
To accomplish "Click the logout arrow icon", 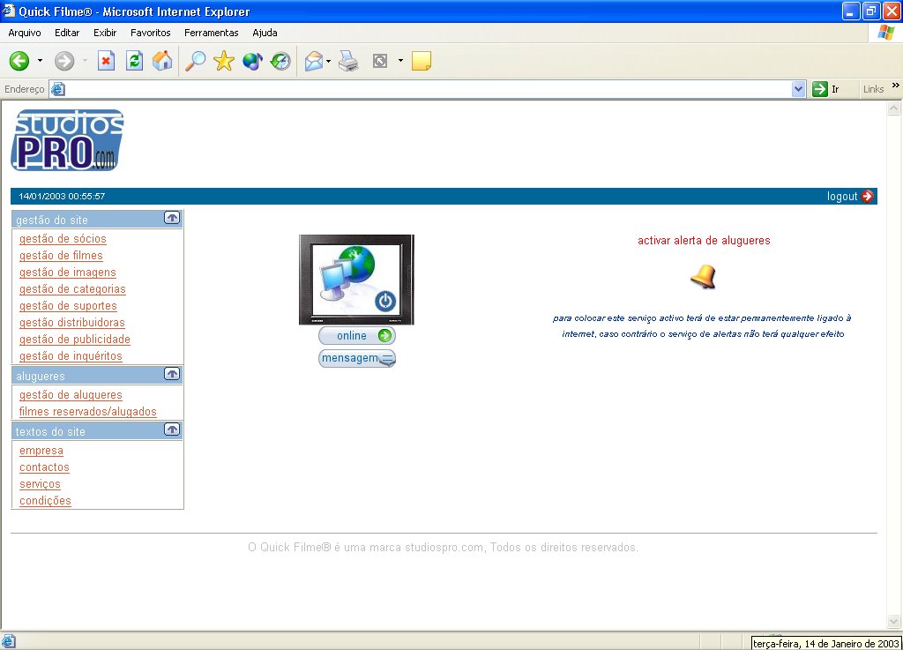I will [868, 196].
